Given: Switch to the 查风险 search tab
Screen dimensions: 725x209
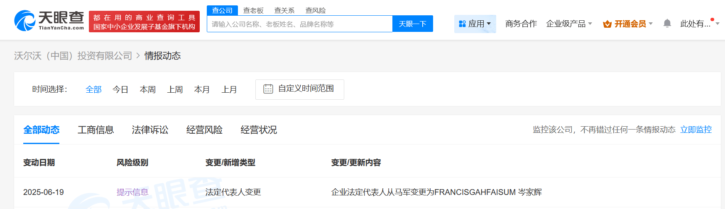Looking at the screenshot, I should (316, 10).
